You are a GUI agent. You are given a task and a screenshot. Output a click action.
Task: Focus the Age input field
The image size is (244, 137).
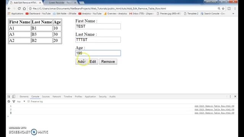point(98,53)
